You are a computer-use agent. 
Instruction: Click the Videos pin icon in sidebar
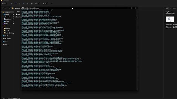coord(13,24)
